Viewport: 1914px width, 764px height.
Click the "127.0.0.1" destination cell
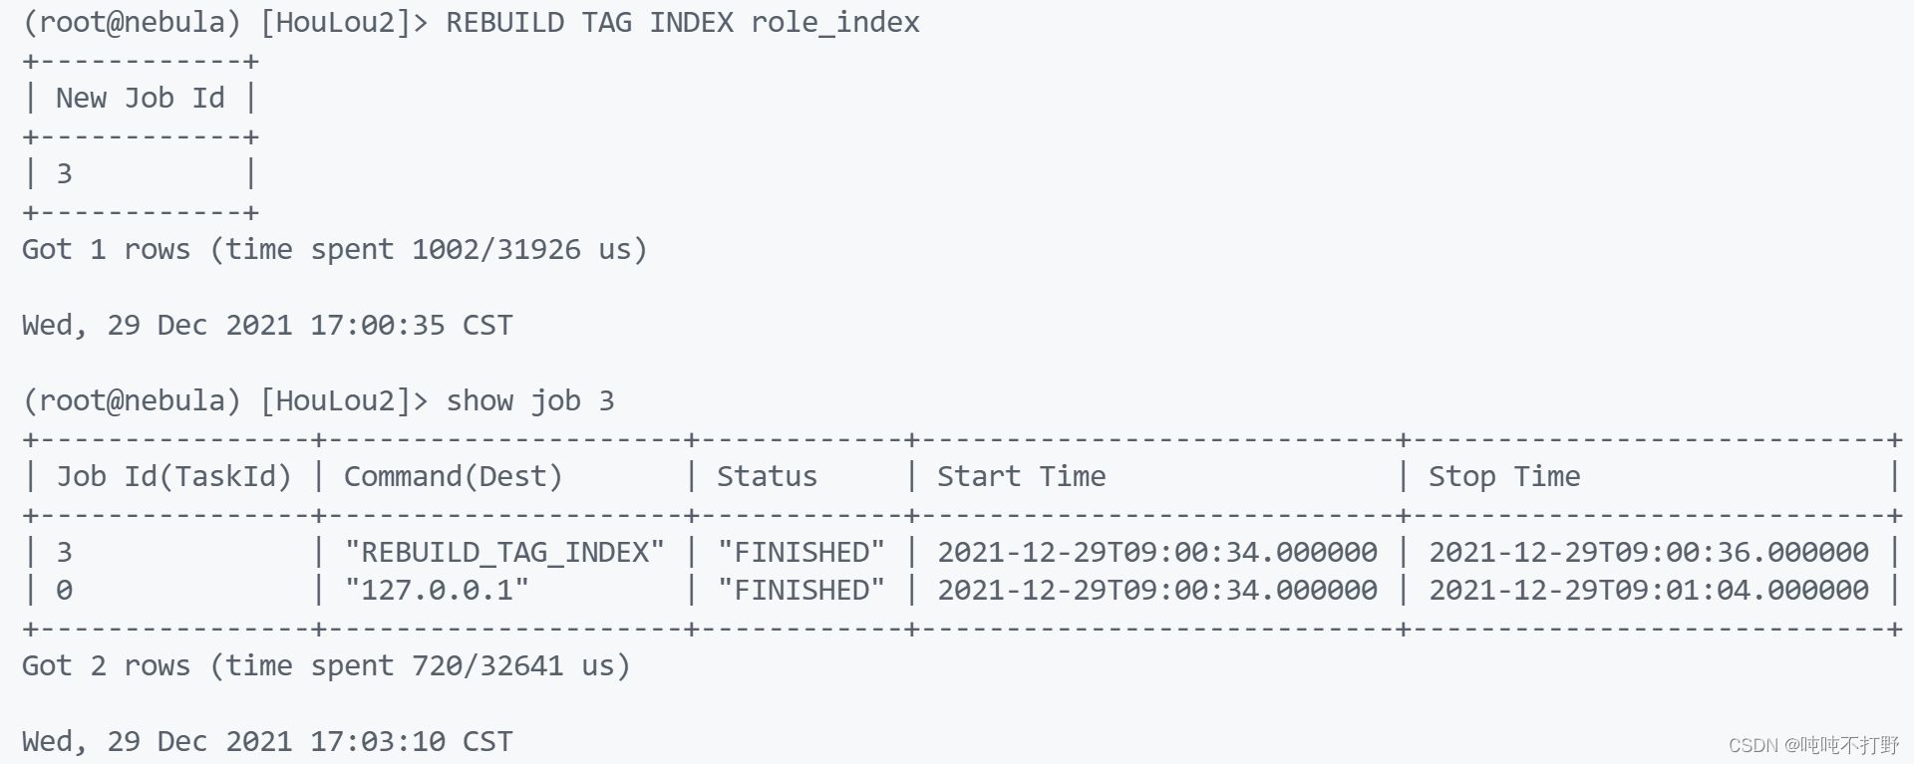(437, 590)
